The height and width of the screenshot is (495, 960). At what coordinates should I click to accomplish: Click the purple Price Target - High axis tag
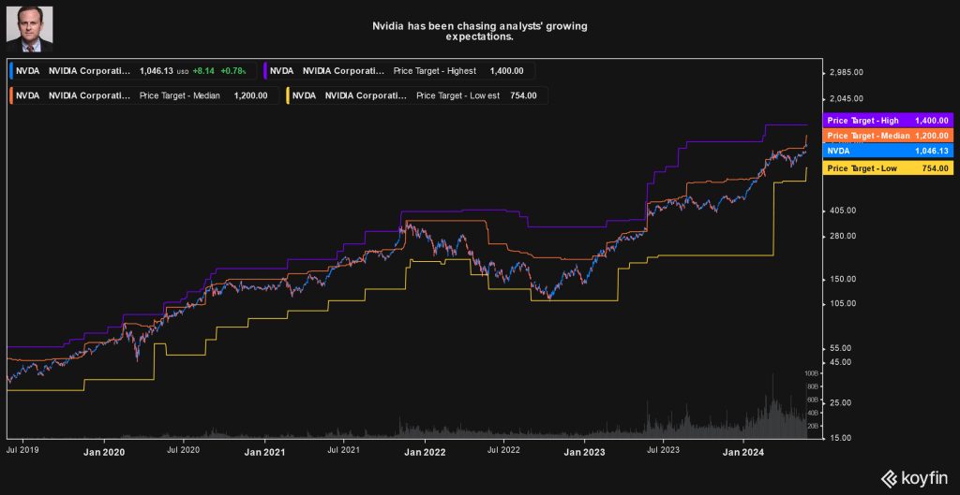tap(887, 121)
